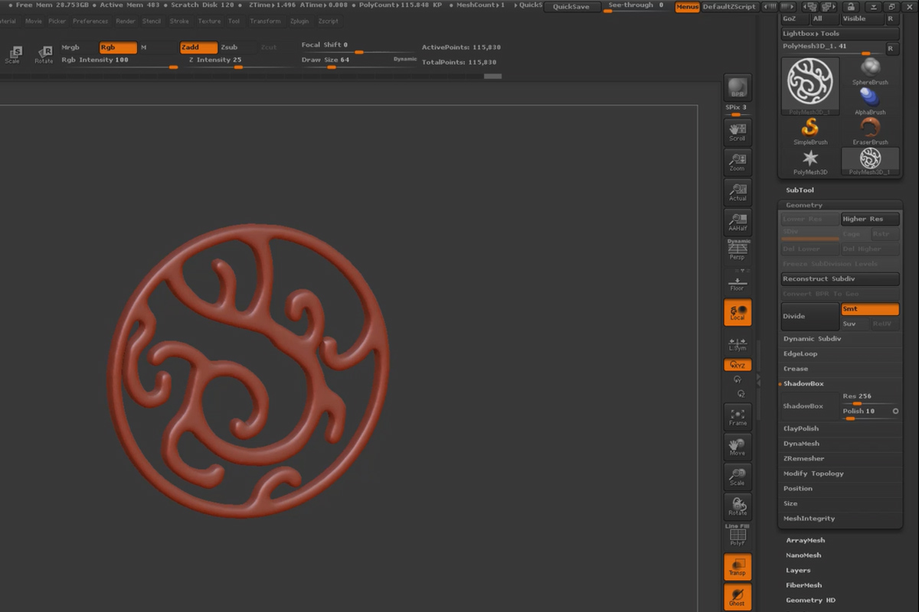Toggle the Rgb paint mode
The height and width of the screenshot is (612, 919).
click(x=118, y=47)
